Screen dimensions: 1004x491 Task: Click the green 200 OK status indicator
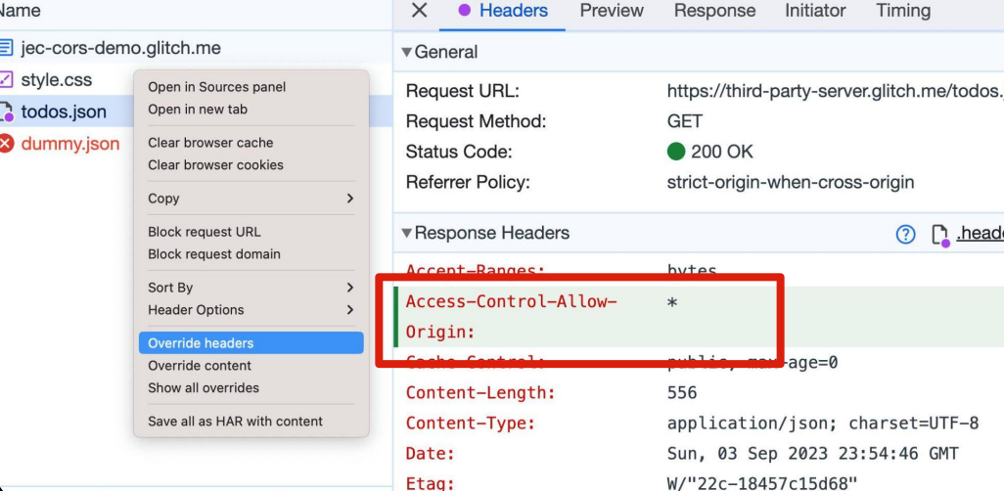click(x=675, y=152)
